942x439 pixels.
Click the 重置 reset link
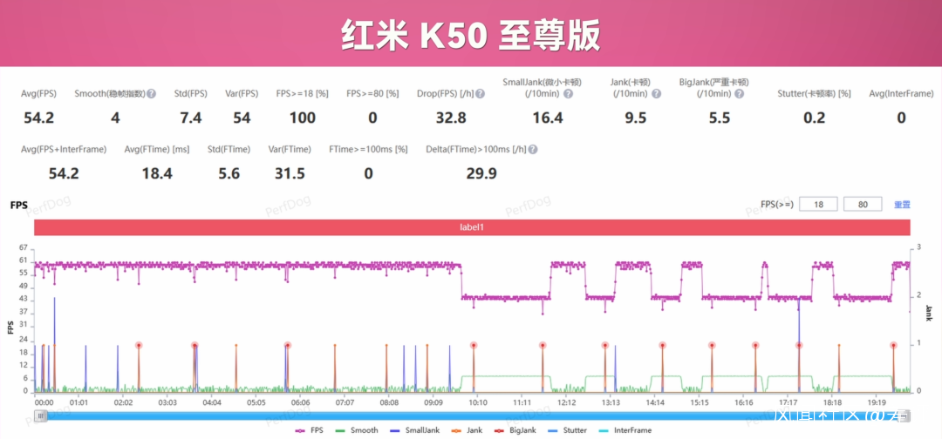coord(902,205)
